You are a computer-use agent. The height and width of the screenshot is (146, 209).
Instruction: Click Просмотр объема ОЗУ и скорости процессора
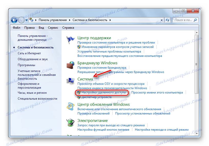tap(111, 84)
